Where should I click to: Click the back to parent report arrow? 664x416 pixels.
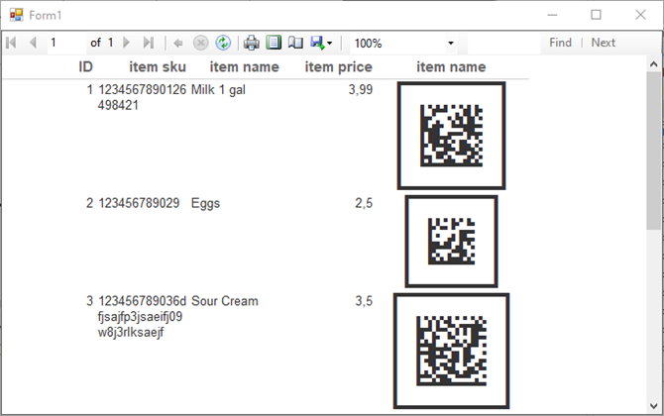[x=178, y=44]
